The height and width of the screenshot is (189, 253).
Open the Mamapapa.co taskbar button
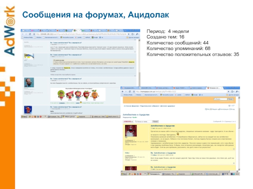tap(154, 174)
